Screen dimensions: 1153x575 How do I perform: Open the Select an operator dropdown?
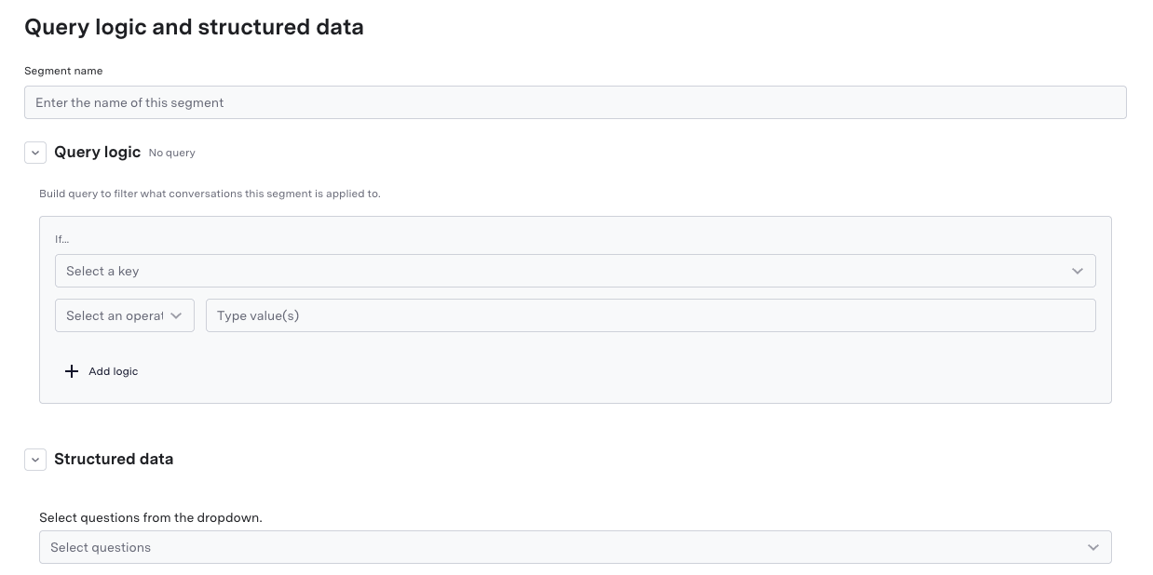(124, 315)
